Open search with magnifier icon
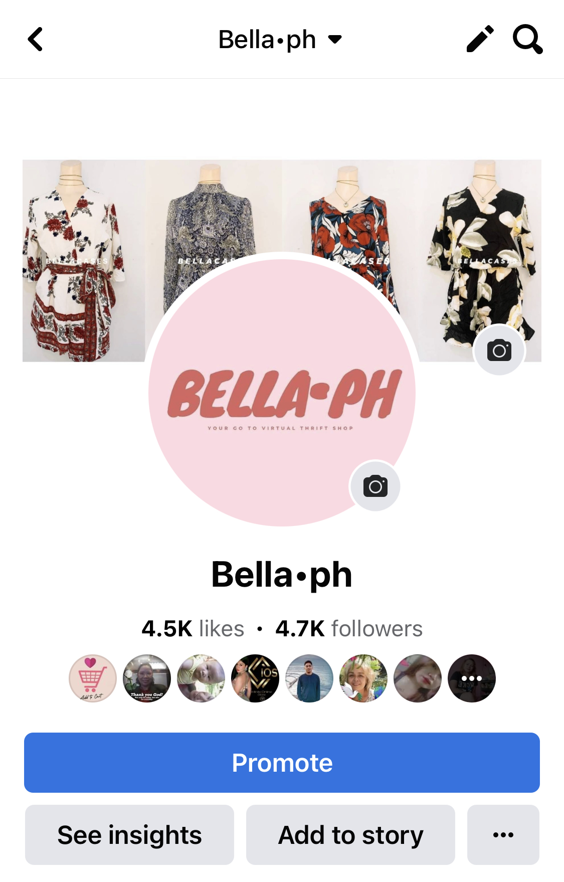 pyautogui.click(x=527, y=39)
